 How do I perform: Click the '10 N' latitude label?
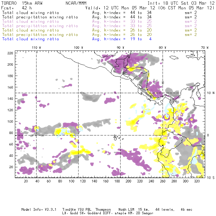tap(211, 93)
